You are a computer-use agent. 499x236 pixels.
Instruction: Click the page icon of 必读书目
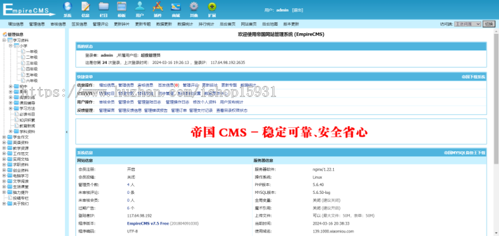click(17, 114)
